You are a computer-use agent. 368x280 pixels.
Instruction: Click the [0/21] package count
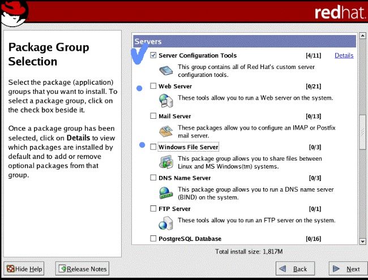pyautogui.click(x=313, y=87)
